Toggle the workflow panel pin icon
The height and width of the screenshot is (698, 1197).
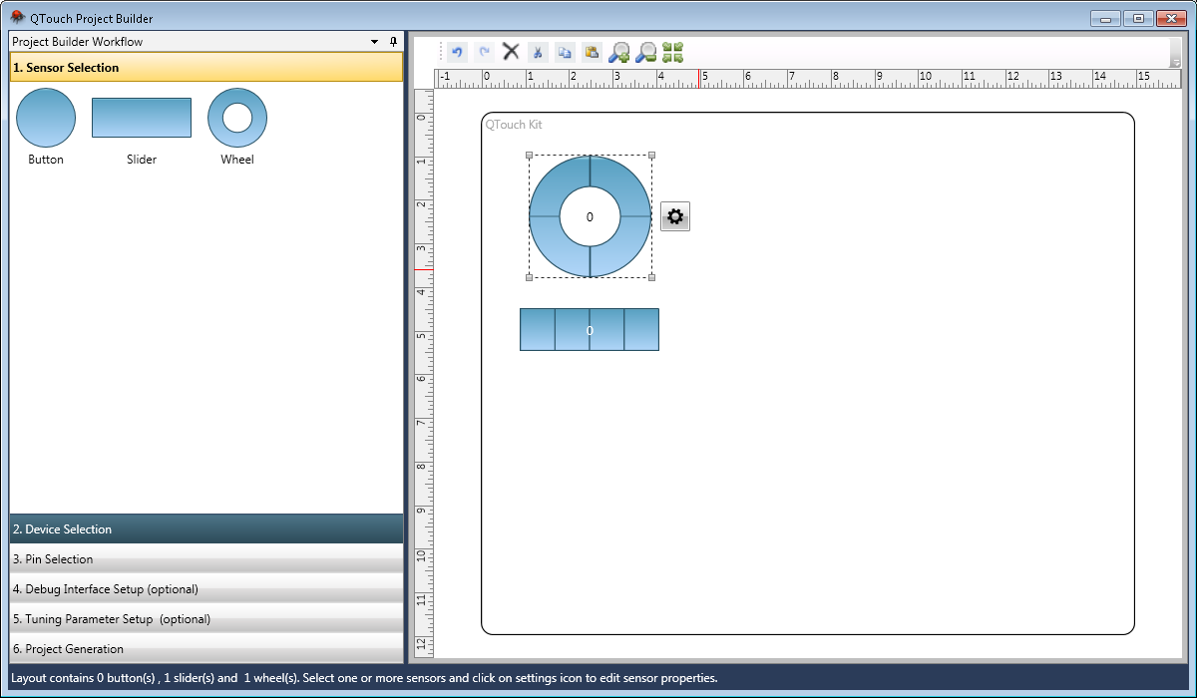(393, 42)
